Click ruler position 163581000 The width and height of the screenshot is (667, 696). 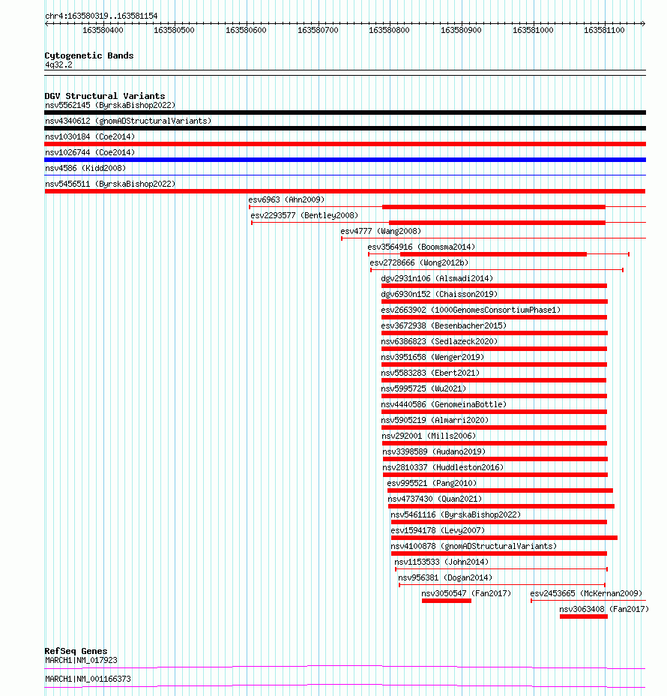coord(533,30)
